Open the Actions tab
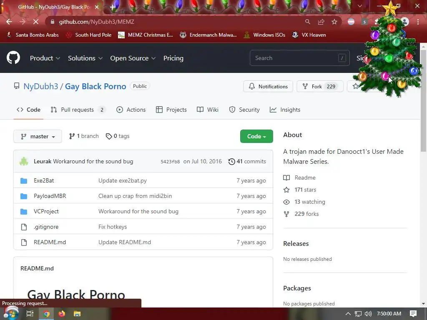The width and height of the screenshot is (427, 320). point(131,110)
